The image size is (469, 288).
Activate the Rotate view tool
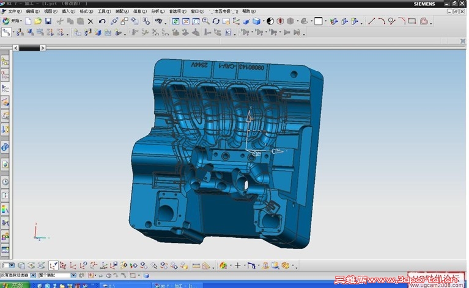[x=216, y=21]
